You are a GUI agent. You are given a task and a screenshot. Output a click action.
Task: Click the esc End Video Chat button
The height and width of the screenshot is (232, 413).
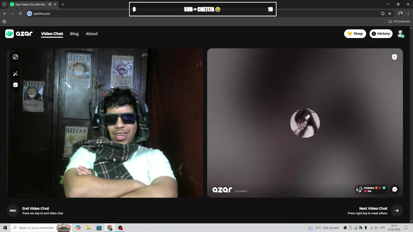[13, 210]
